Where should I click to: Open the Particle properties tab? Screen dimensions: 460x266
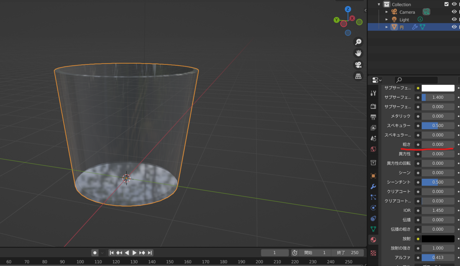click(373, 197)
